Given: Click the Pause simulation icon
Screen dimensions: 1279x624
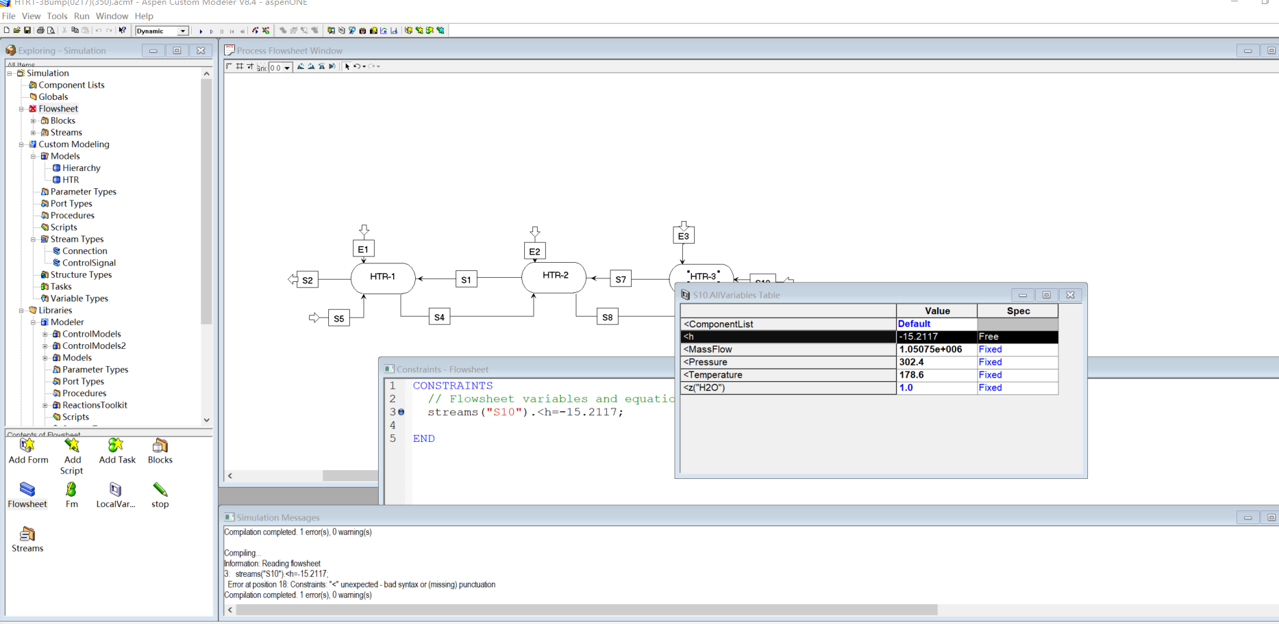Looking at the screenshot, I should click(x=221, y=31).
